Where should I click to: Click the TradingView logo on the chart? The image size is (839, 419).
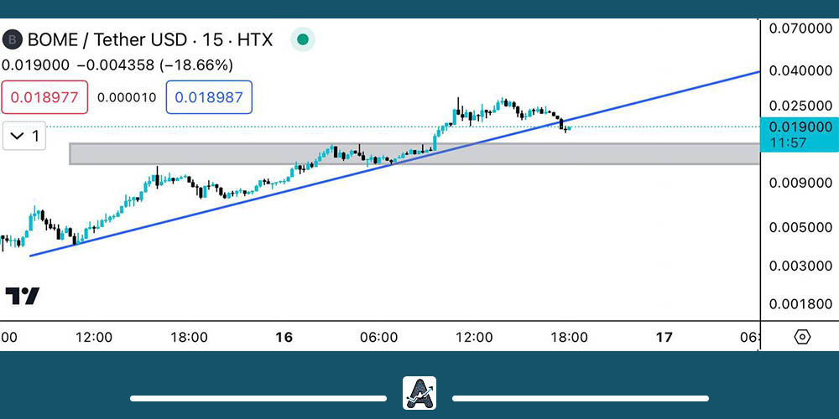coord(22,296)
